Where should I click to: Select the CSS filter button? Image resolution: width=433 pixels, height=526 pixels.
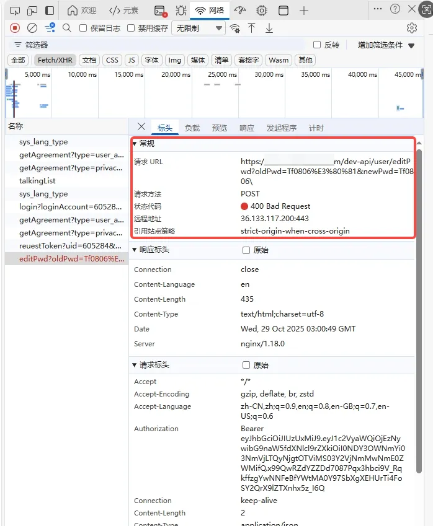click(112, 60)
